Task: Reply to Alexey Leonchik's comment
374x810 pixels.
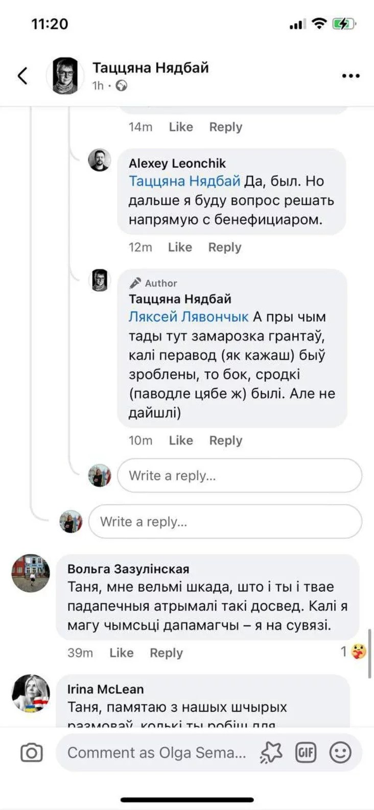Action: (224, 247)
